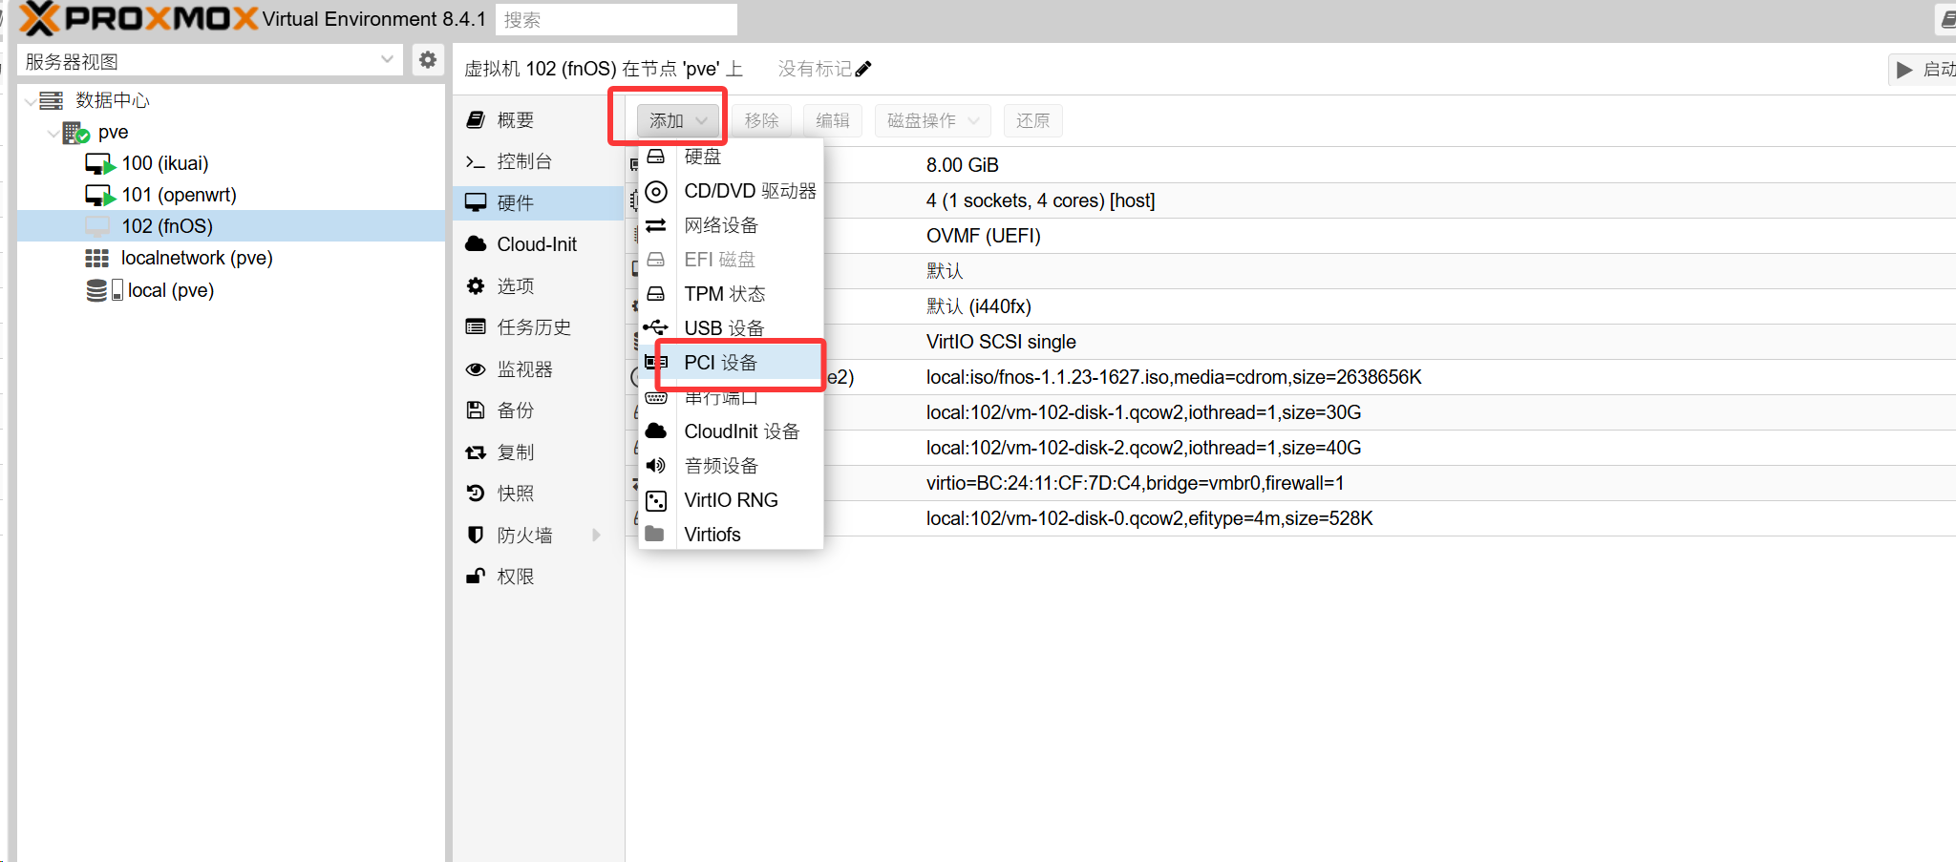Switch to the 快照 snapshots tab

coord(516,494)
